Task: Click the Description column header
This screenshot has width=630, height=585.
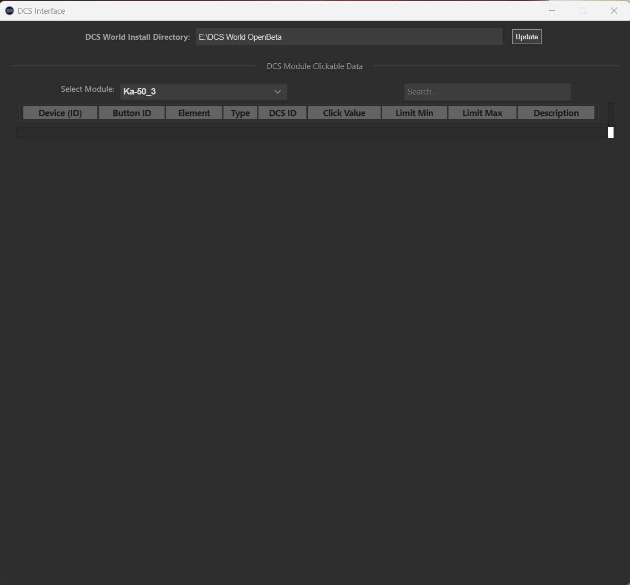Action: click(x=556, y=113)
